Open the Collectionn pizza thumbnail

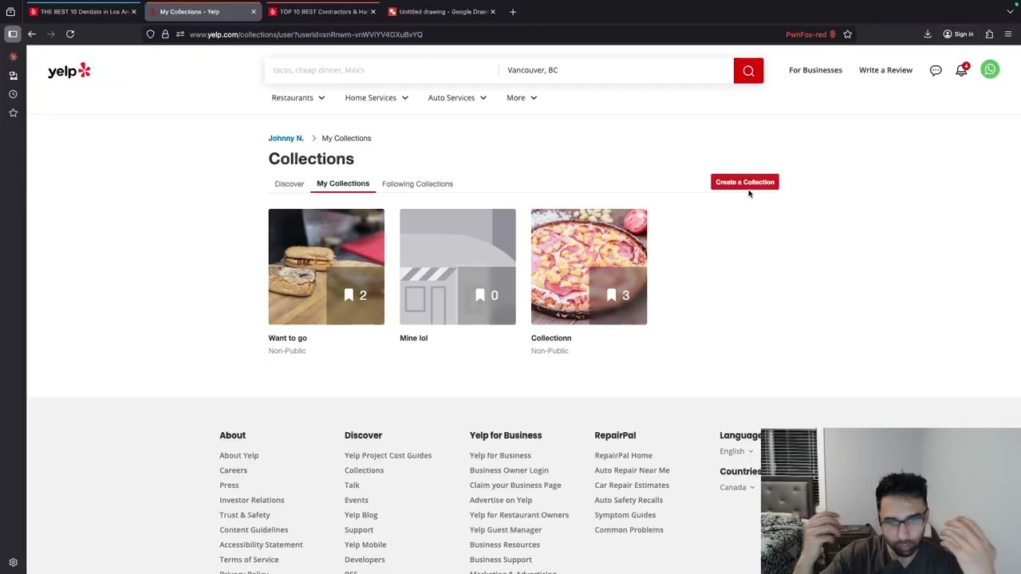coord(589,266)
